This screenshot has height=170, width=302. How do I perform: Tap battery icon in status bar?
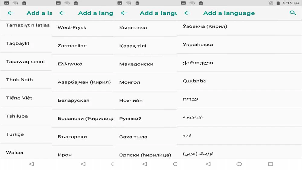click(x=278, y=3)
